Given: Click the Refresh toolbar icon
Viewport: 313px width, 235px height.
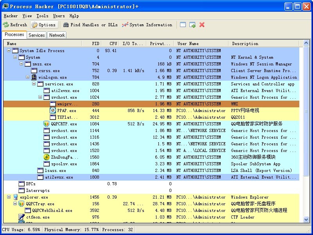Looking at the screenshot, I should (6, 25).
